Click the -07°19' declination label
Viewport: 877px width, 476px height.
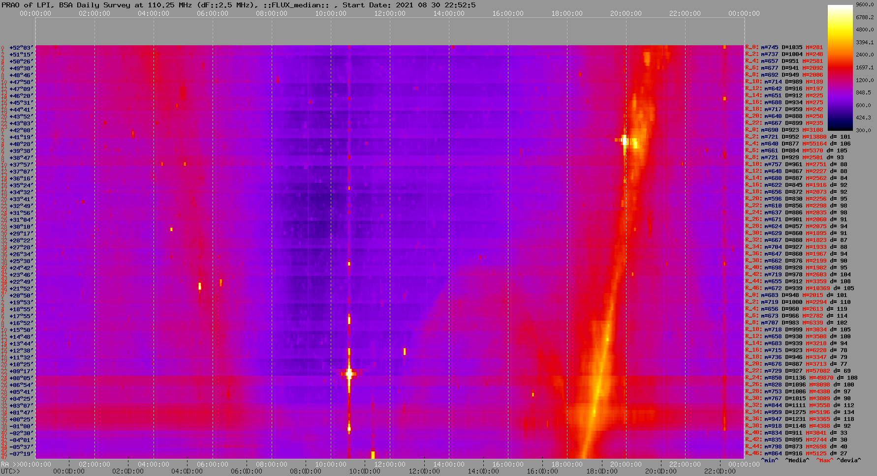21,454
